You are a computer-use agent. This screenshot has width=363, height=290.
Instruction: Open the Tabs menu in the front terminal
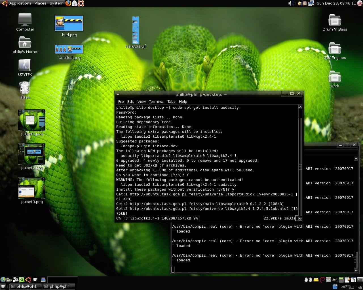[x=171, y=101]
